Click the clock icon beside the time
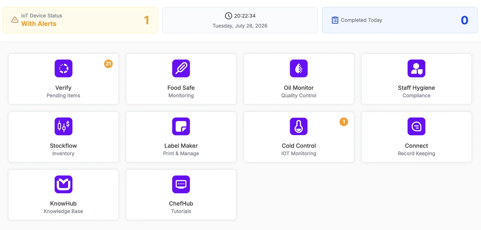 point(228,16)
